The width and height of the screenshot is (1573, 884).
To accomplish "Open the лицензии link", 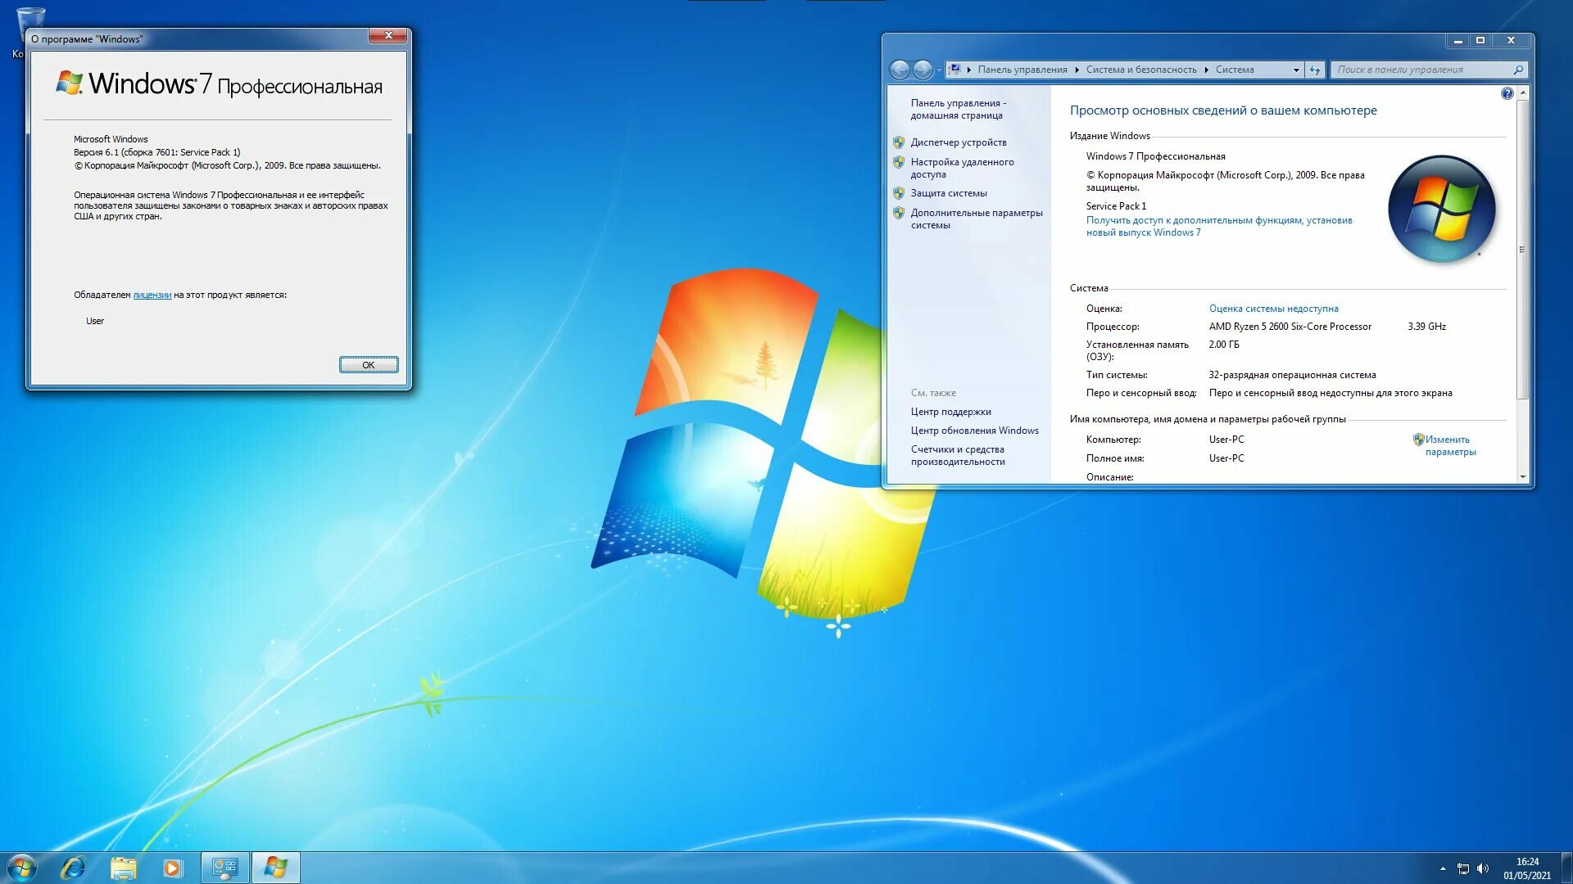I will 152,295.
